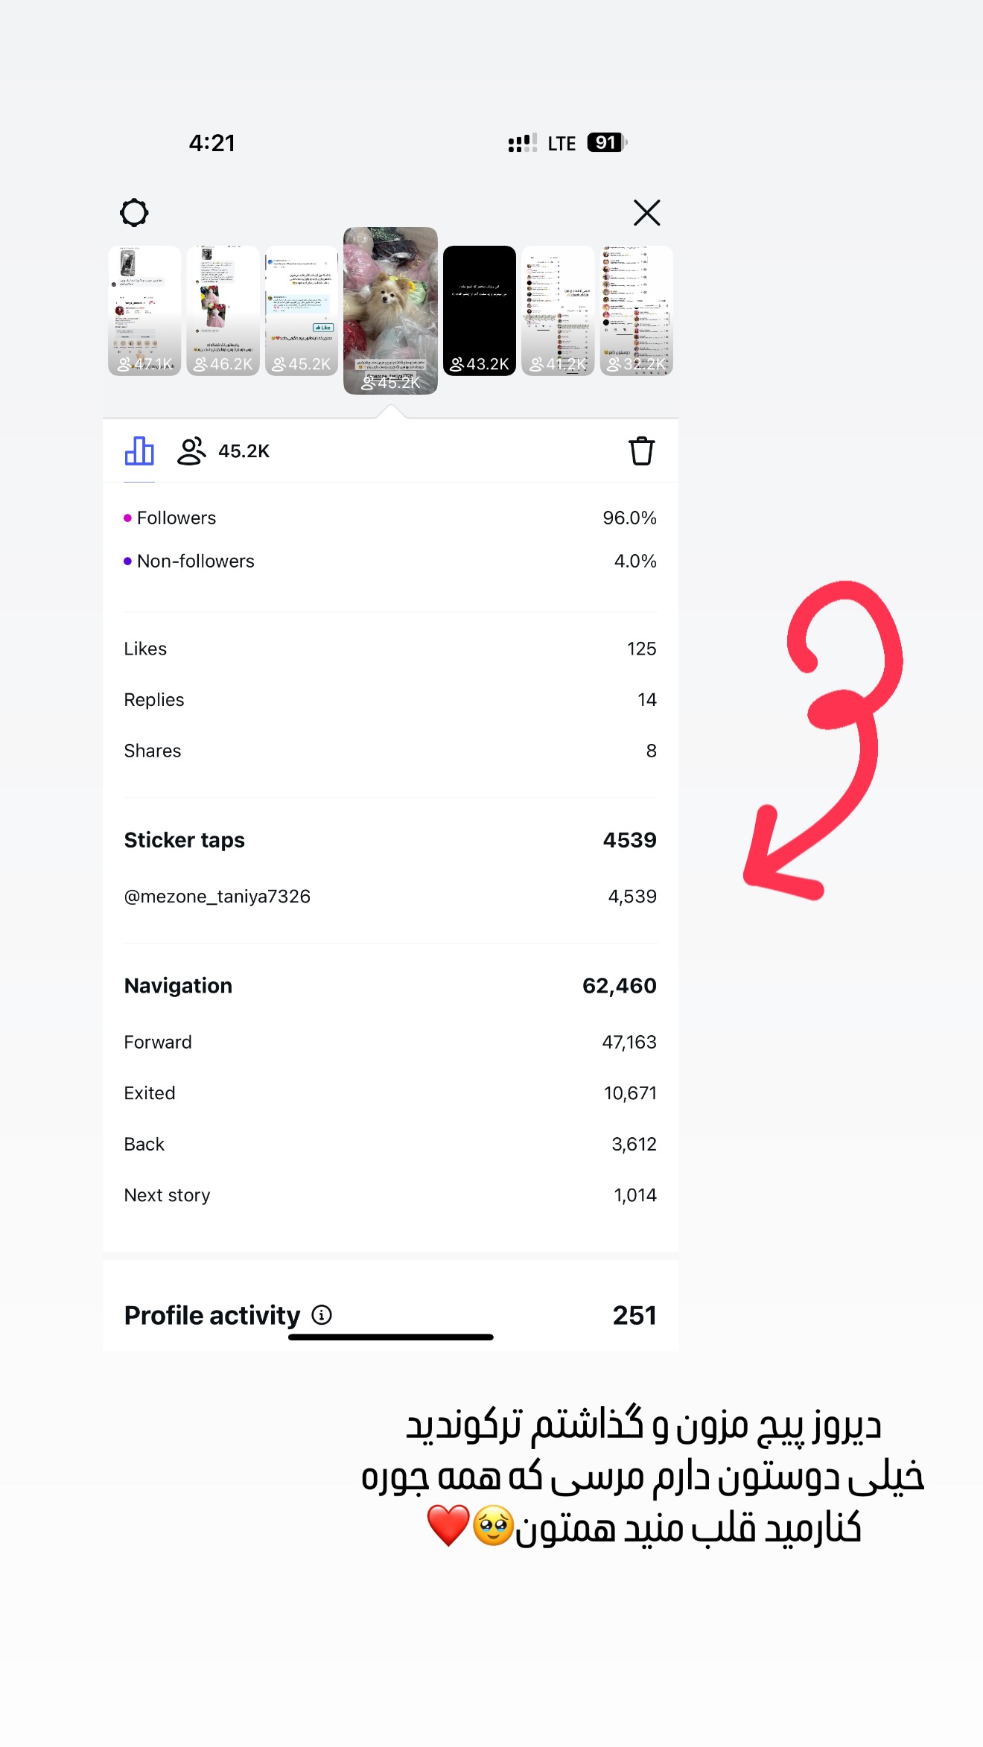Tap the Sticker taps heading
The height and width of the screenshot is (1747, 983).
point(185,840)
